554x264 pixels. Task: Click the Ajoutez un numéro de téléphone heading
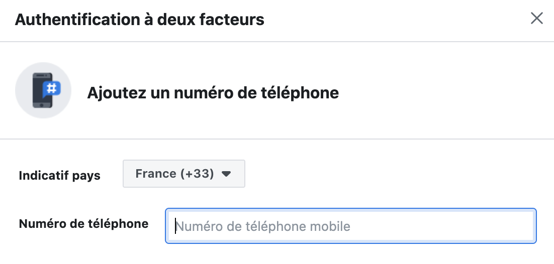[x=213, y=93]
